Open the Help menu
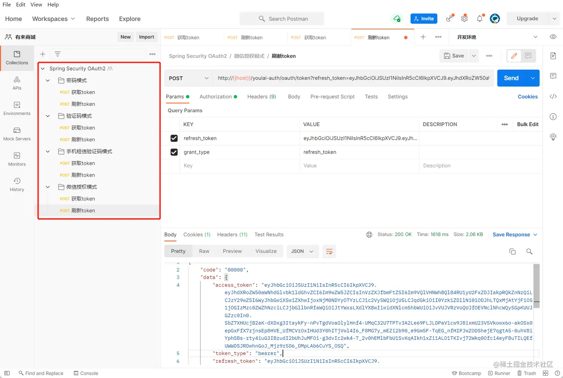This screenshot has width=563, height=378. 53,4
